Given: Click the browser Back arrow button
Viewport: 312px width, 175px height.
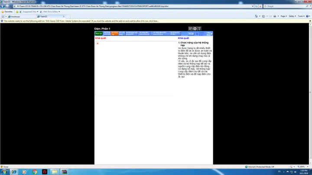Looking at the screenshot, I should pos(3,6).
